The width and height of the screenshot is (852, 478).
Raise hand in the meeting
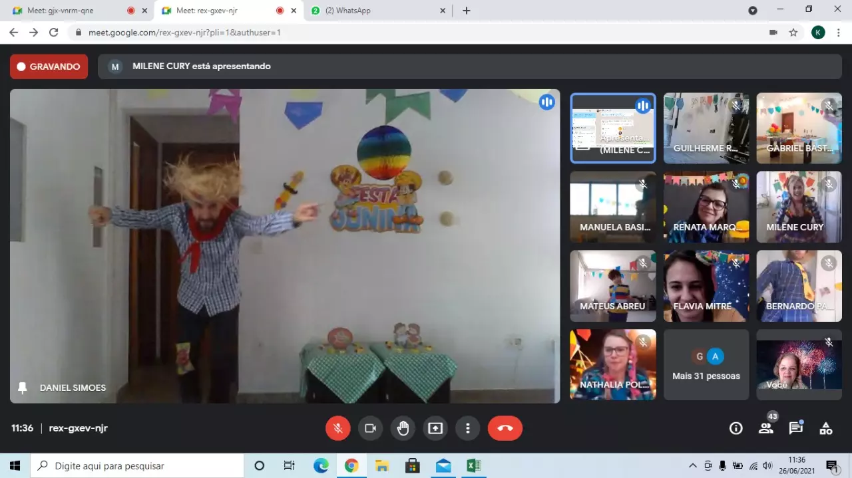click(x=403, y=428)
